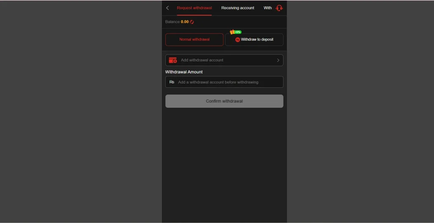The width and height of the screenshot is (434, 223).
Task: Focus the withdrawal amount input field
Action: pyautogui.click(x=224, y=82)
